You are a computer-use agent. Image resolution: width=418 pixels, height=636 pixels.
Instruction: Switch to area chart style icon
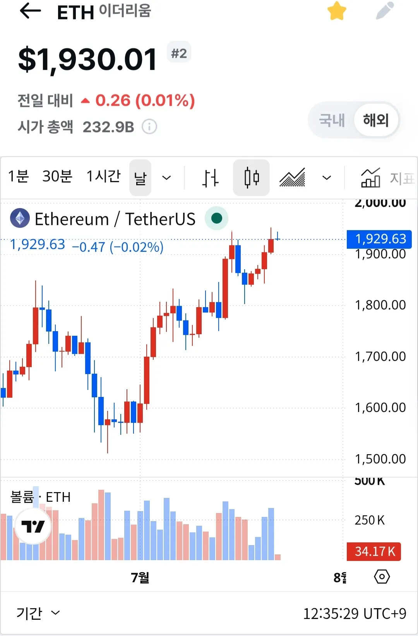click(292, 178)
